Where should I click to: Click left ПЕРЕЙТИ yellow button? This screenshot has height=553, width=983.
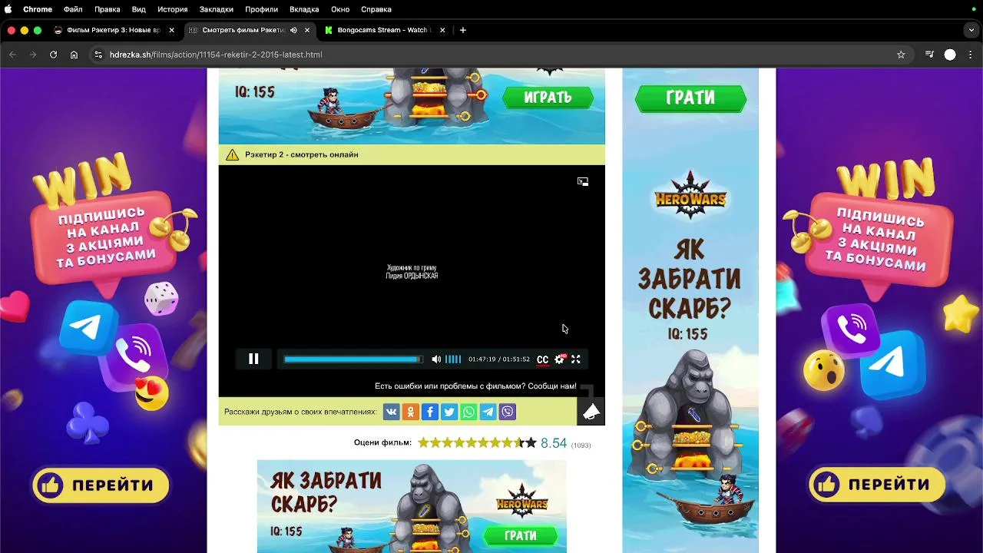coord(101,485)
